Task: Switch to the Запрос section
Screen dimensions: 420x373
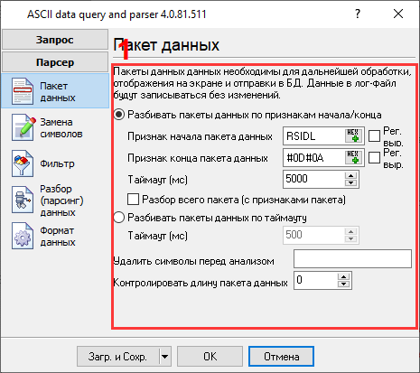Action: pos(55,40)
